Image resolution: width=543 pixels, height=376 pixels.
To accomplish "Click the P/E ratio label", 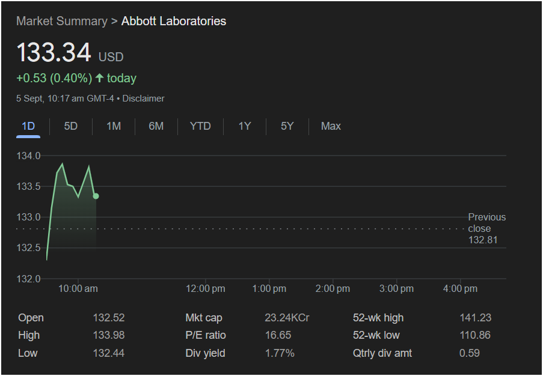I will (206, 335).
